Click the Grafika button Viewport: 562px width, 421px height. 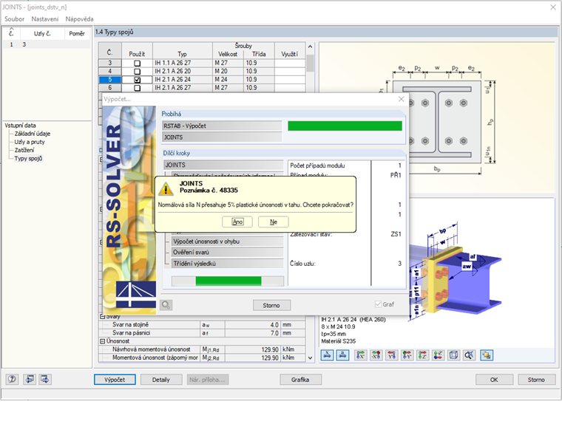[300, 380]
